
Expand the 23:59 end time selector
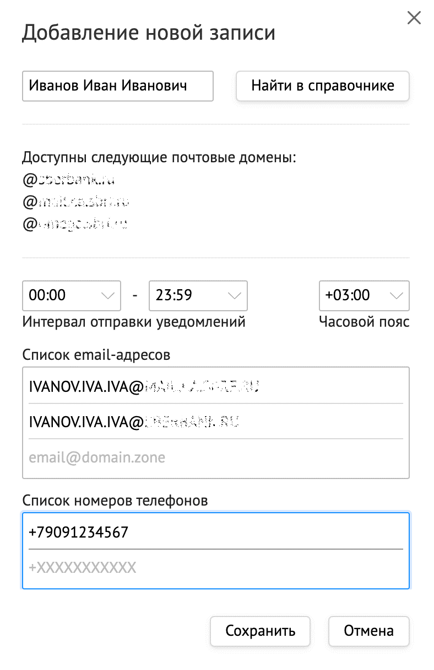187,295
